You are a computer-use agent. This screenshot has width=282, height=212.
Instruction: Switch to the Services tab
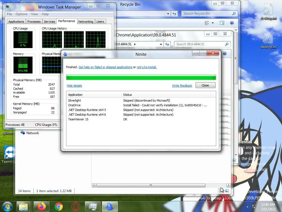(x=49, y=22)
